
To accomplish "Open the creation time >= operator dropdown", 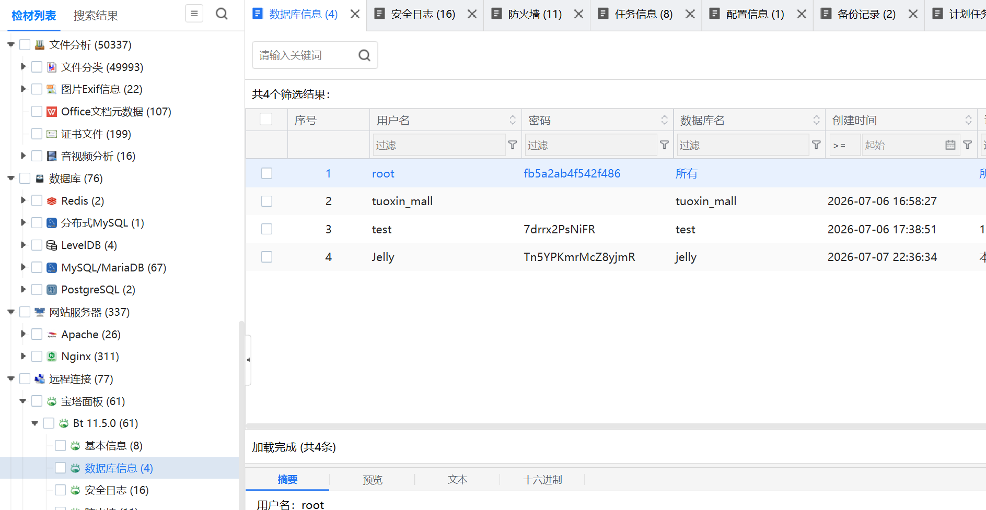I will point(844,145).
